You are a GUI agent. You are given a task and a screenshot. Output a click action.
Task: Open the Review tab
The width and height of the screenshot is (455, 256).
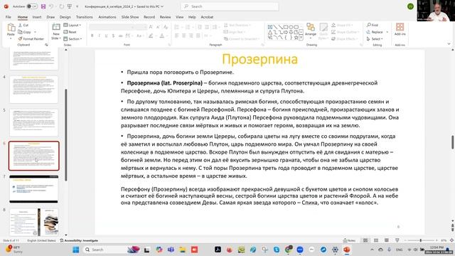(165, 17)
